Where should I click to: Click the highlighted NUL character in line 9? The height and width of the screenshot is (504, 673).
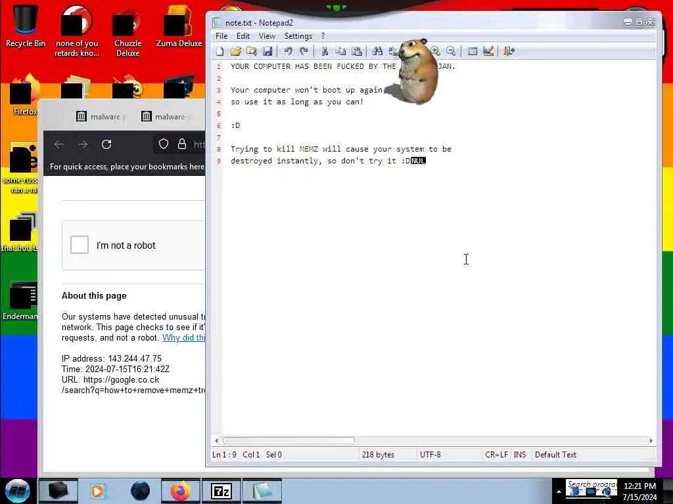(x=418, y=161)
